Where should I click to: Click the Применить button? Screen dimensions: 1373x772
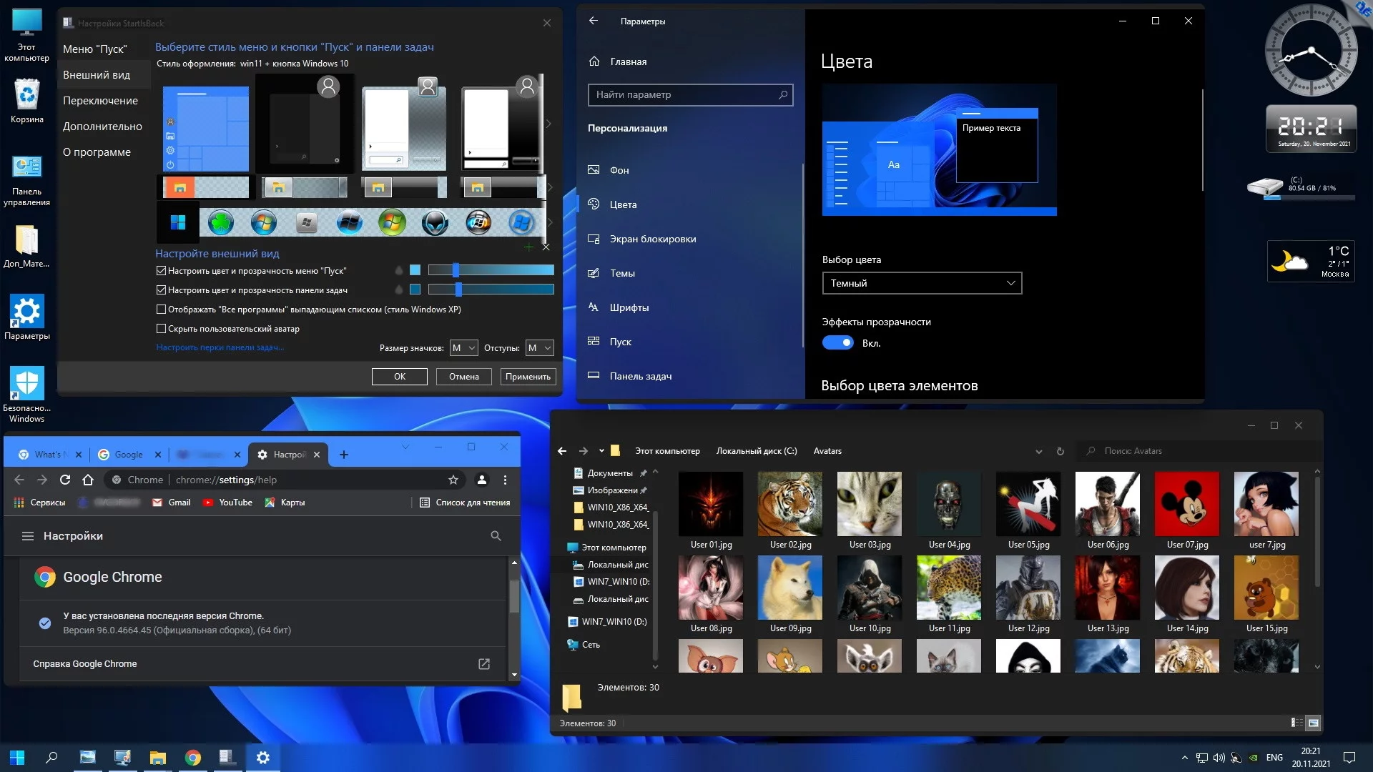click(x=528, y=377)
